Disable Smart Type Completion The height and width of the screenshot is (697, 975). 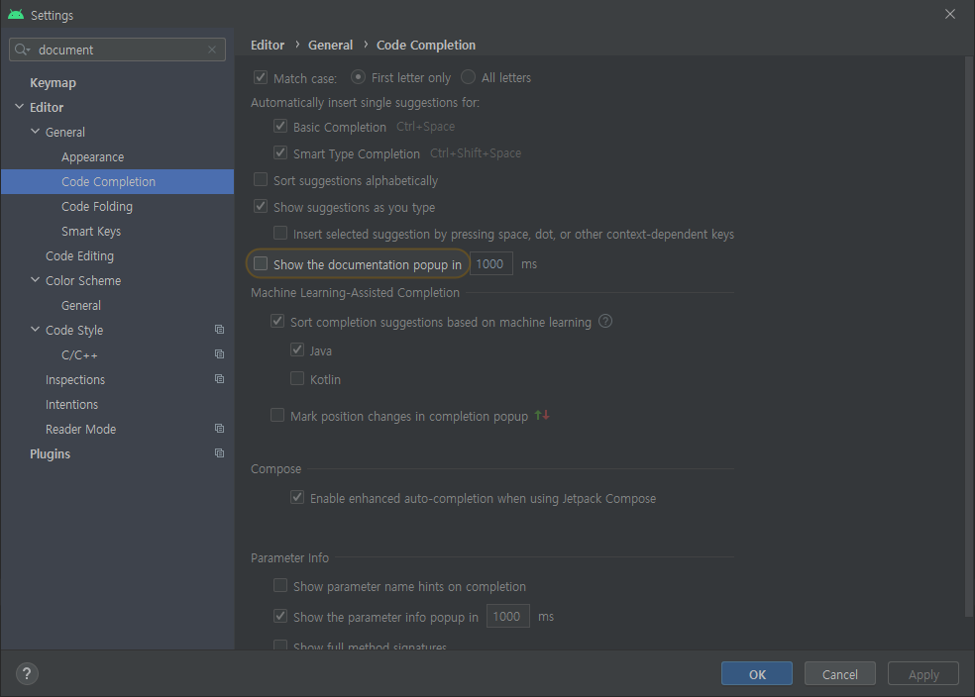(x=280, y=153)
